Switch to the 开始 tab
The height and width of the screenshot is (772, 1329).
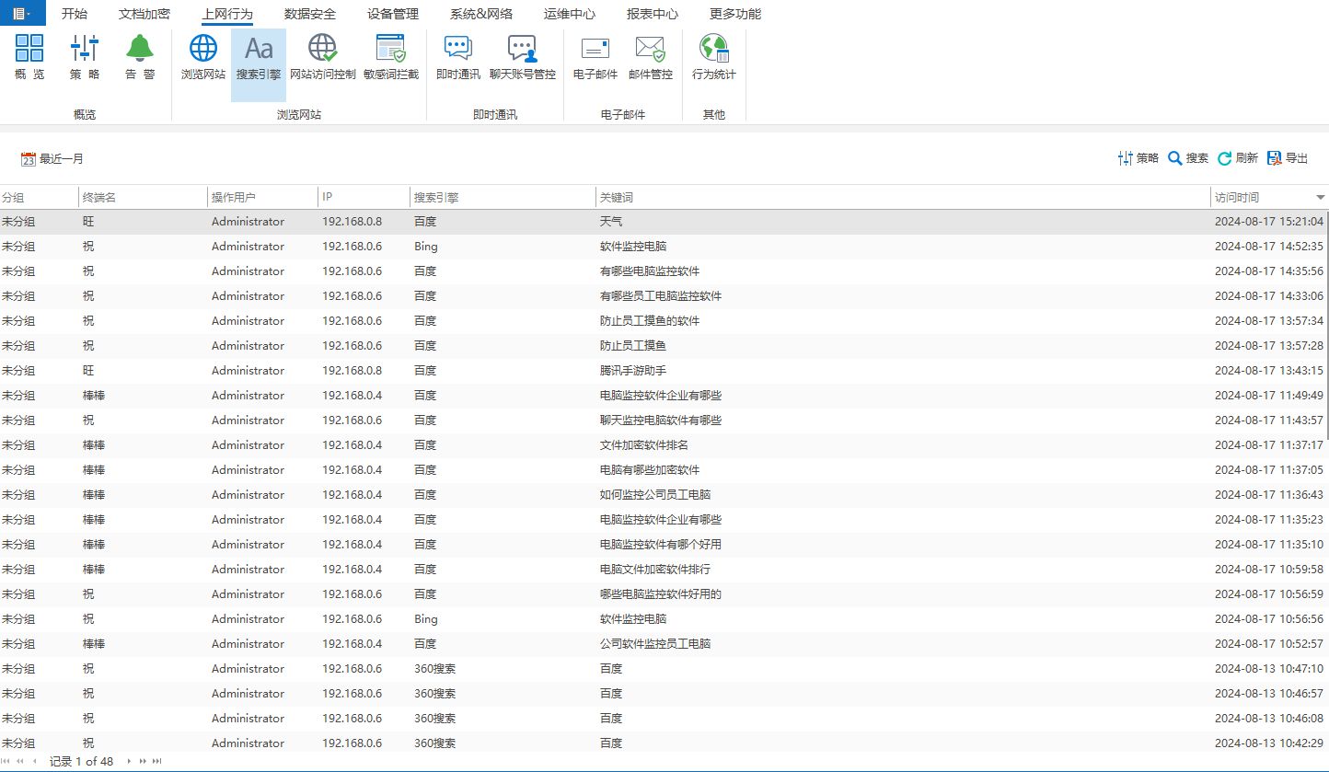pyautogui.click(x=75, y=14)
